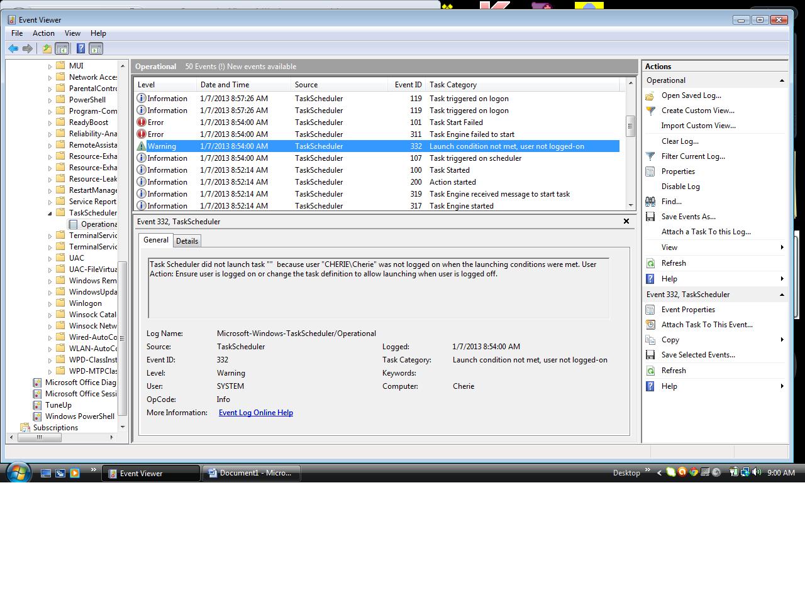Viewport: 805px width, 603px height.
Task: Open the View menu in menu bar
Action: (72, 33)
